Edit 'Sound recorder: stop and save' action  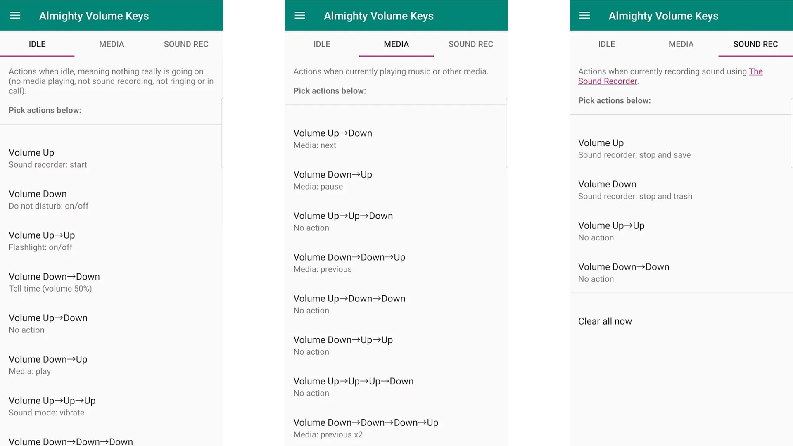pos(634,149)
